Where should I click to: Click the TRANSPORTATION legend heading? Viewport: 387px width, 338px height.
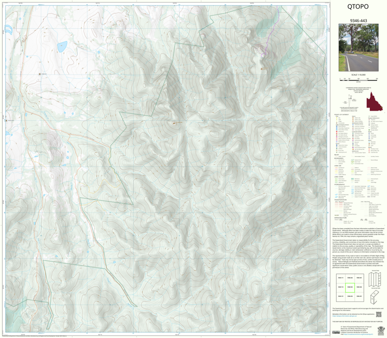(341, 200)
